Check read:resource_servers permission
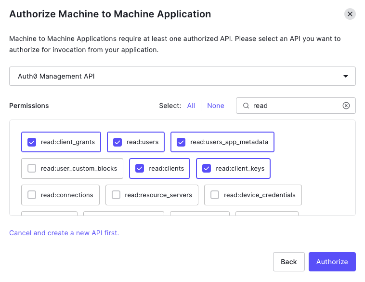The image size is (365, 282). click(x=116, y=195)
